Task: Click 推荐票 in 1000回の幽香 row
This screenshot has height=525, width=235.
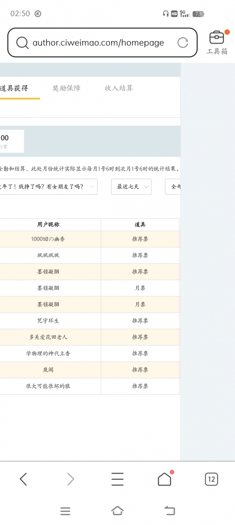Action: pos(140,240)
